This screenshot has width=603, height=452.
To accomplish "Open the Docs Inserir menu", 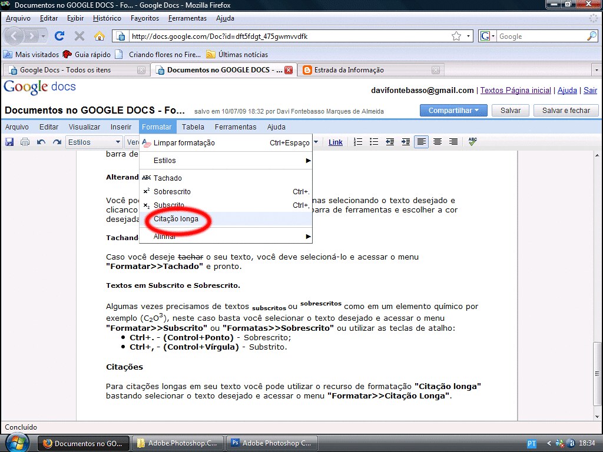I will [x=121, y=127].
